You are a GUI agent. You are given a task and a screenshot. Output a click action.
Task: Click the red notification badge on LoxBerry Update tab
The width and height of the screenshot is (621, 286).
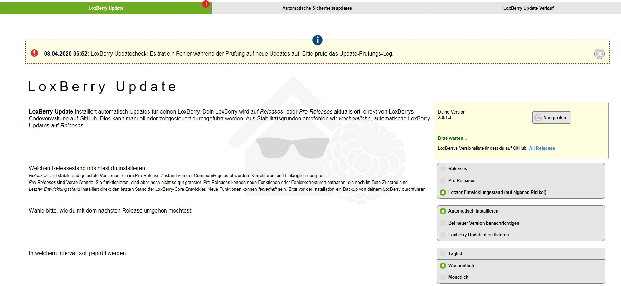point(206,4)
